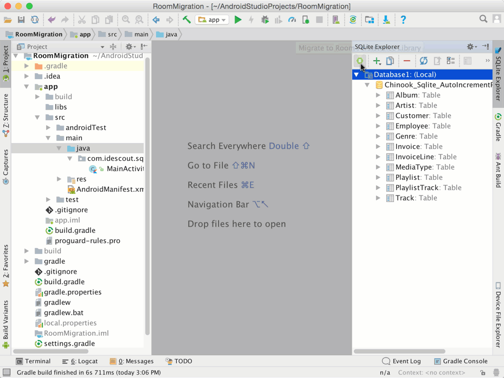This screenshot has width=504, height=378.
Task: Expand the Album table node
Action: [x=378, y=95]
